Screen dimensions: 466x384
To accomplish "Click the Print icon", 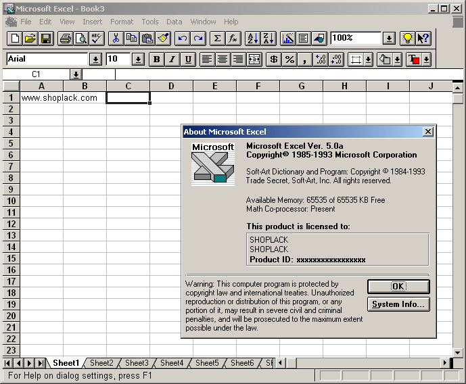I will coord(66,39).
